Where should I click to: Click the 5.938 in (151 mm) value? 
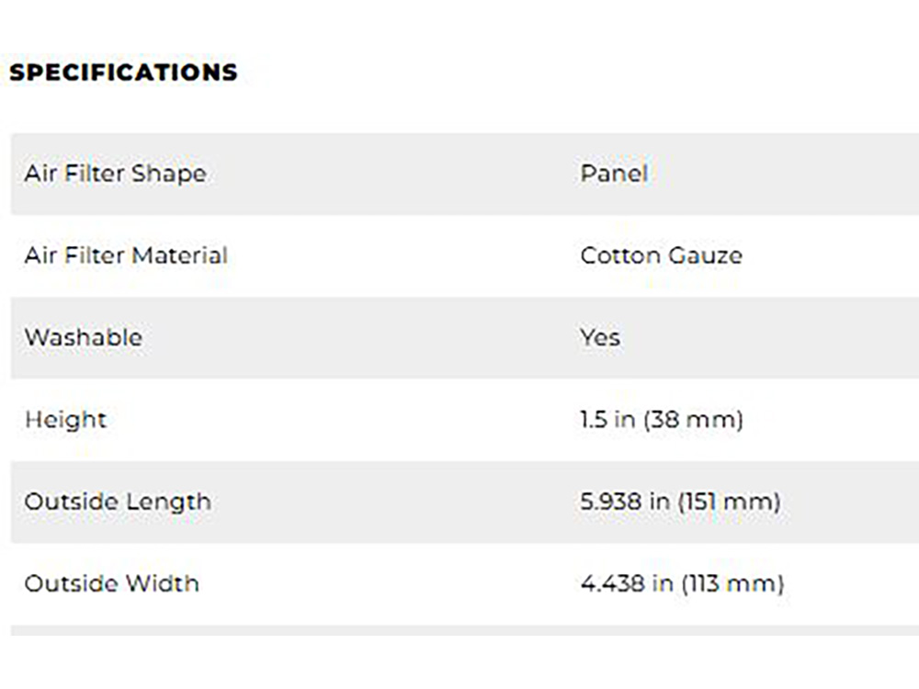tap(680, 502)
